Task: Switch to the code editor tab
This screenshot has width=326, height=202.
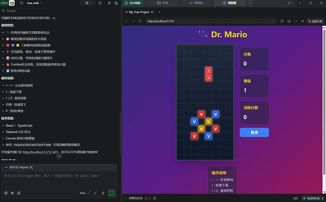Action: coord(196,3)
